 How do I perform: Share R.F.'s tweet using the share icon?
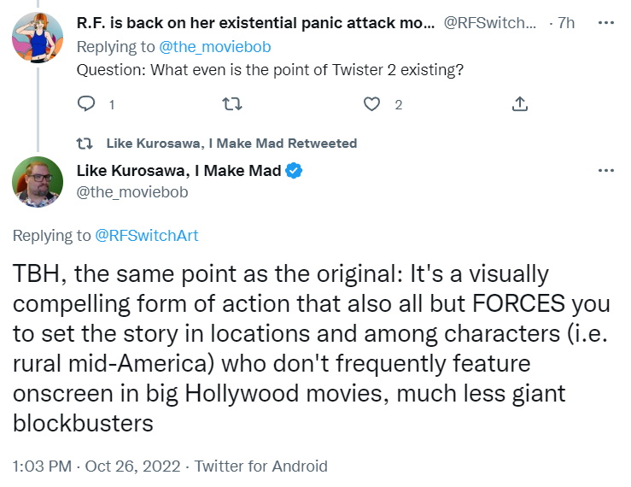(x=519, y=104)
